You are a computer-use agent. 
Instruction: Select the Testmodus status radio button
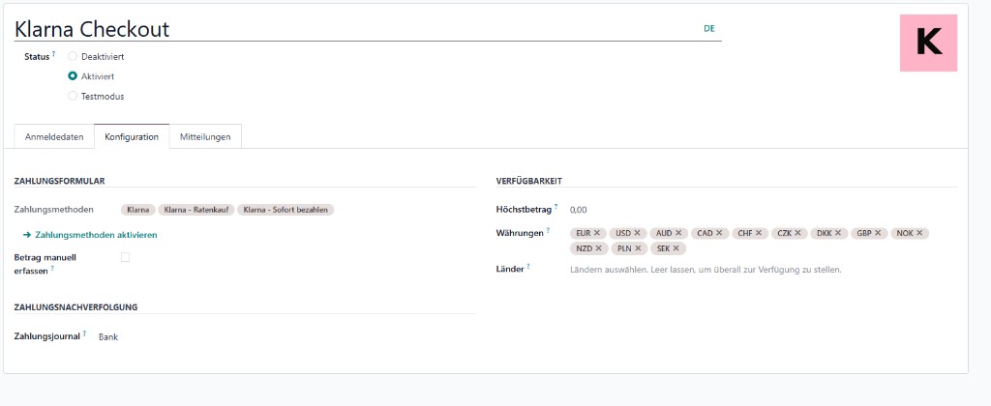coord(73,97)
